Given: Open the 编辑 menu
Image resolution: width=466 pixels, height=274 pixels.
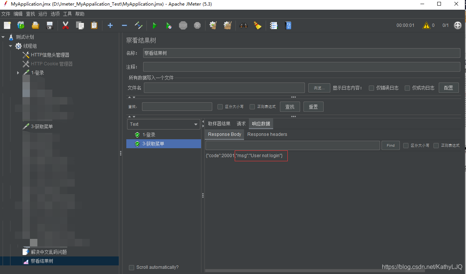Looking at the screenshot, I should (18, 14).
